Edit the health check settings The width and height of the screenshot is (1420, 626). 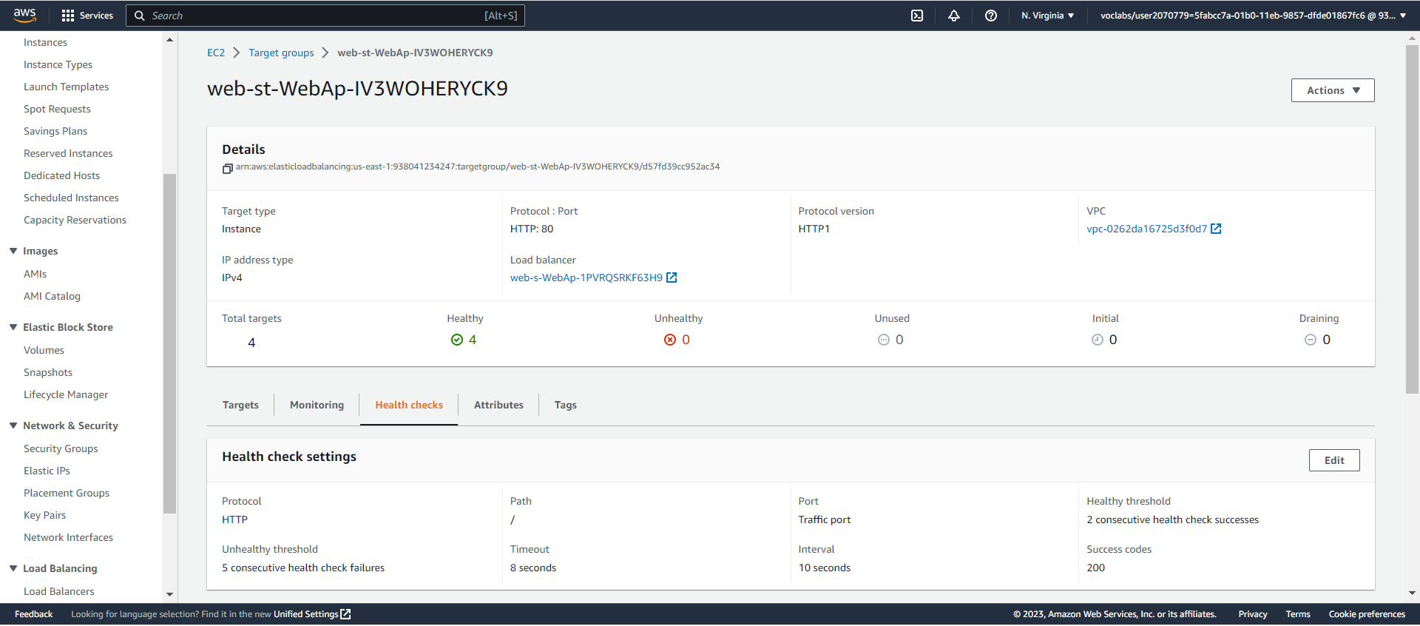(x=1334, y=460)
